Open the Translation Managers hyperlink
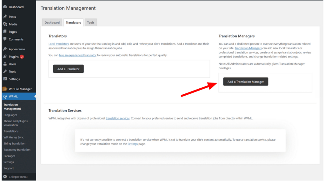The width and height of the screenshot is (325, 182). point(248,48)
